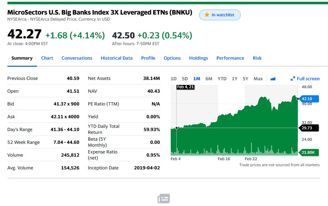Screen dimensions: 328x206
Task: Click the Feb 16 axis label
Action: tap(224, 159)
